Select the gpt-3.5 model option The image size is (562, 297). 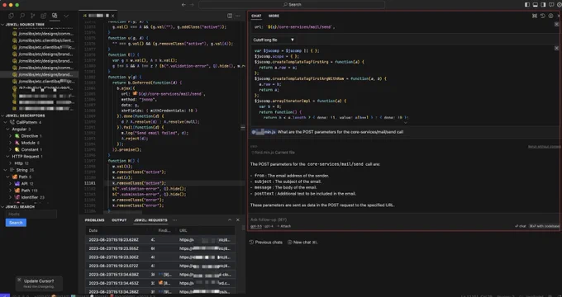(256, 226)
